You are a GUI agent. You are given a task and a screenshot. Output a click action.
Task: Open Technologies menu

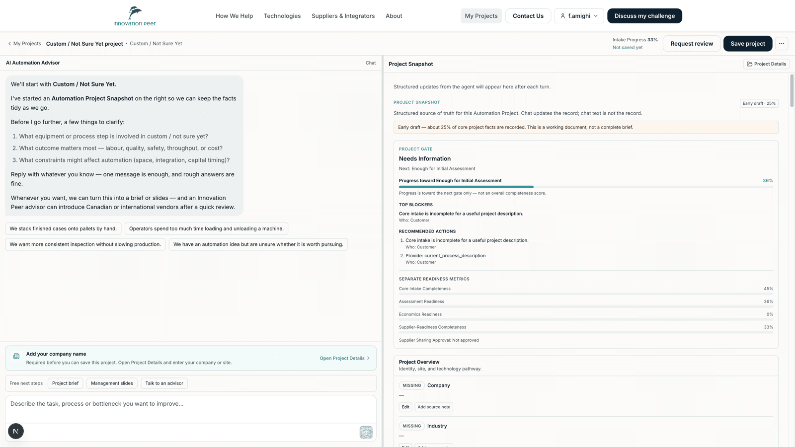point(282,16)
